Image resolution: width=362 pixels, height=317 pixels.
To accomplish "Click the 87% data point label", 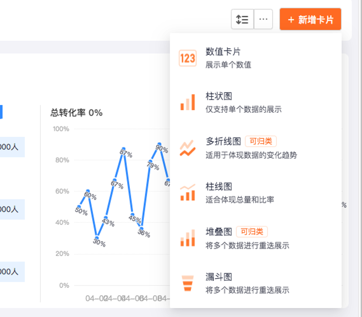I will pyautogui.click(x=126, y=154).
